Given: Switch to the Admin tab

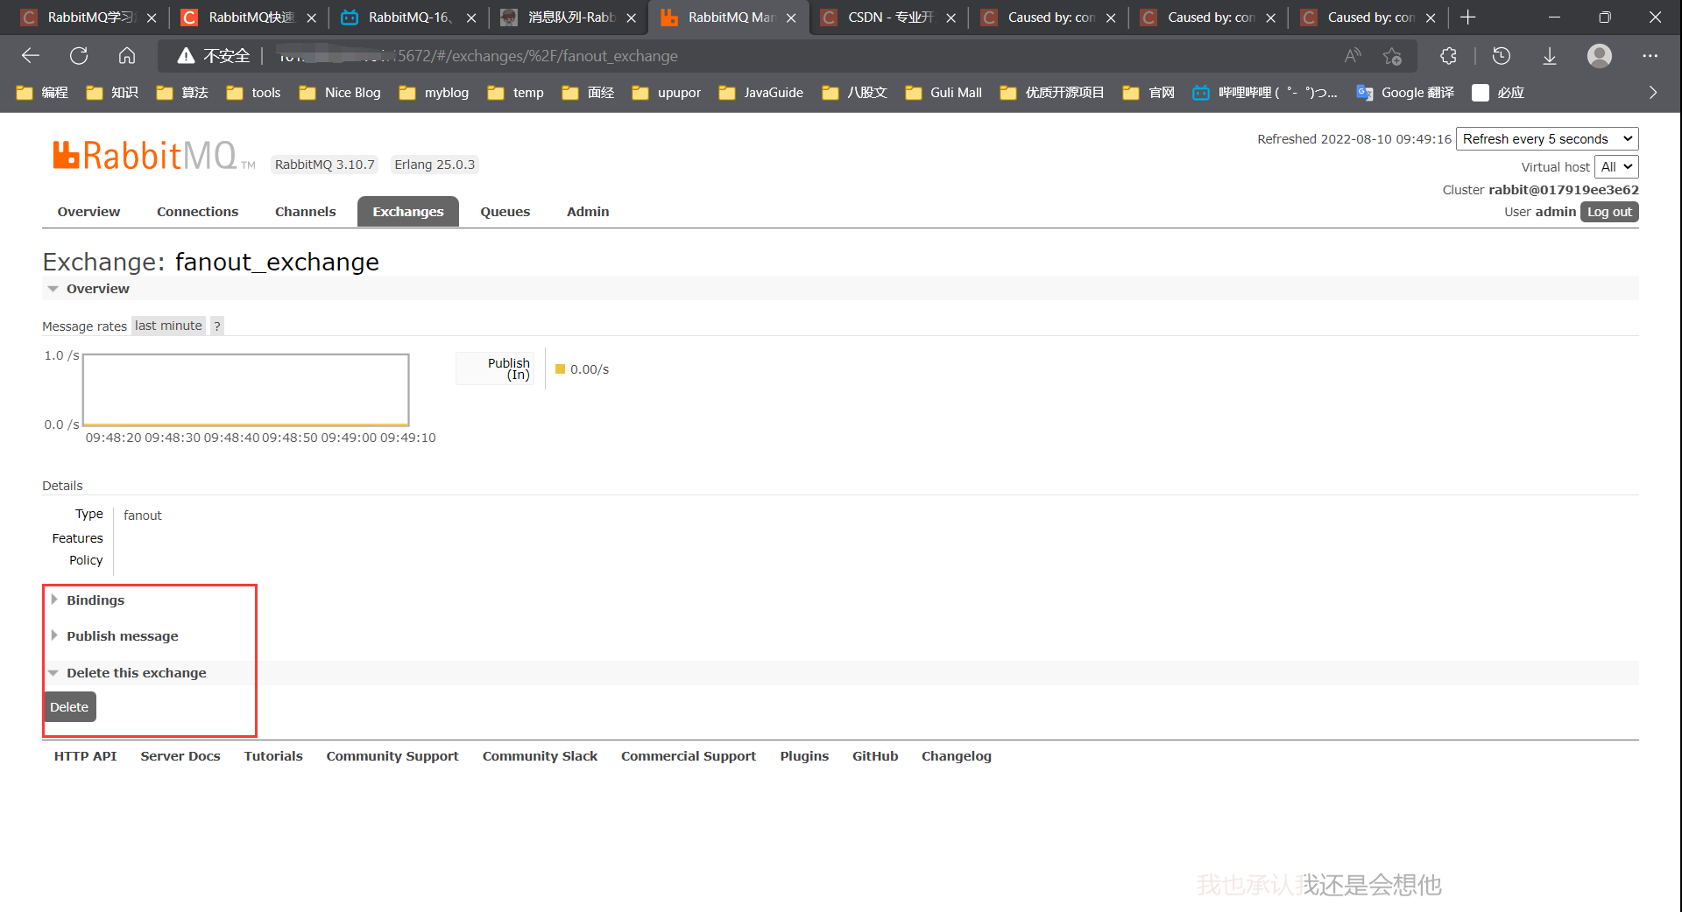Looking at the screenshot, I should 587,212.
